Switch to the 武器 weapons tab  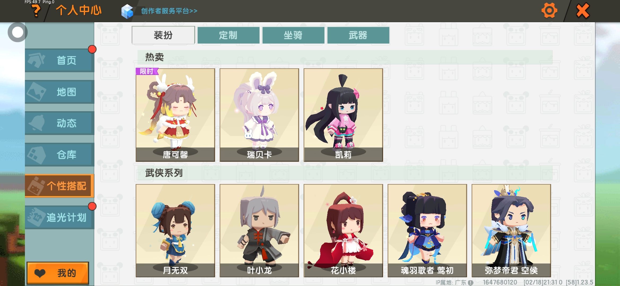pyautogui.click(x=358, y=35)
